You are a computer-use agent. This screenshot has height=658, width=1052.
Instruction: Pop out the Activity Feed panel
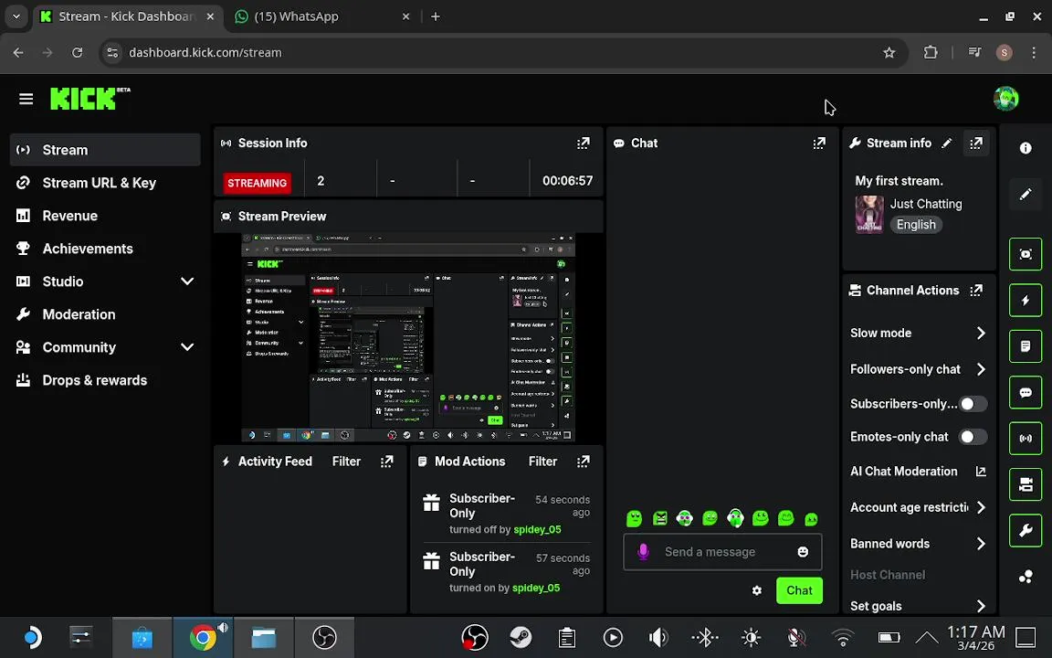click(387, 462)
